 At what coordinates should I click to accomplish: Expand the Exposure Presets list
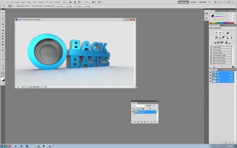211,52
